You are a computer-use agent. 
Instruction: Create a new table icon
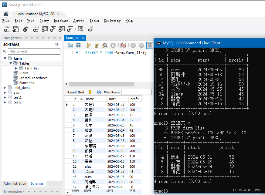[x=45, y=29]
